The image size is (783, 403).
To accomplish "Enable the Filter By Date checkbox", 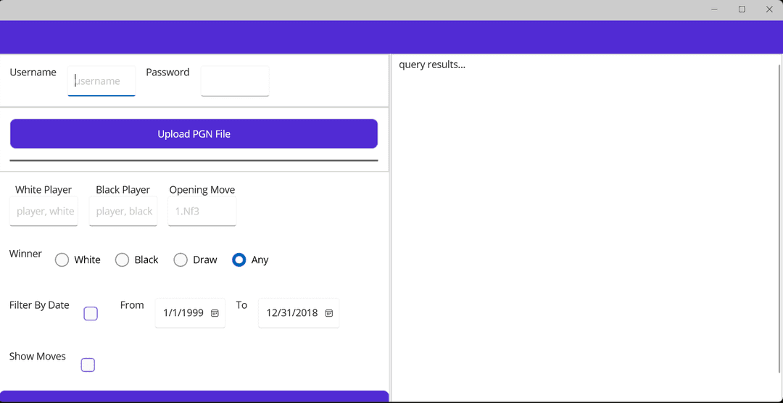I will coord(91,314).
